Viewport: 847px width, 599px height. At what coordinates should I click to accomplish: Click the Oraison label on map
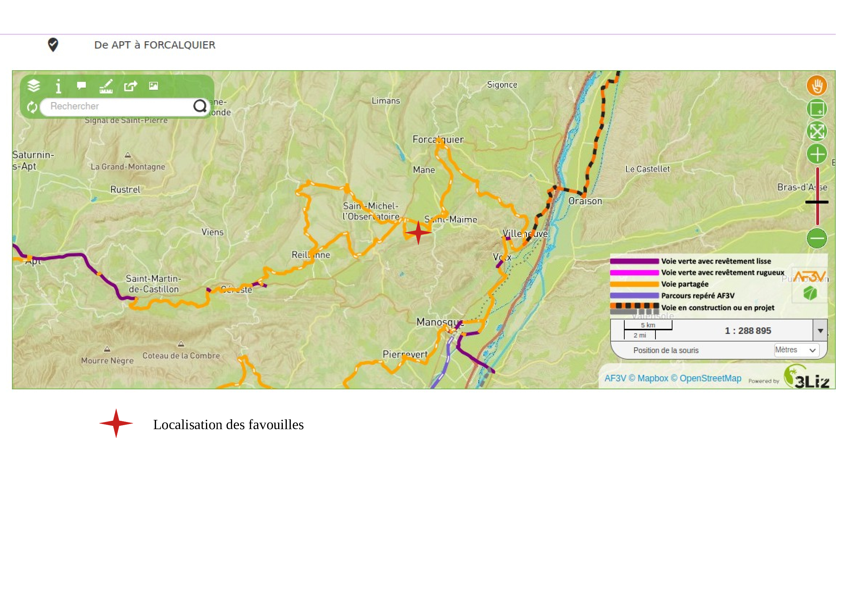coord(585,201)
